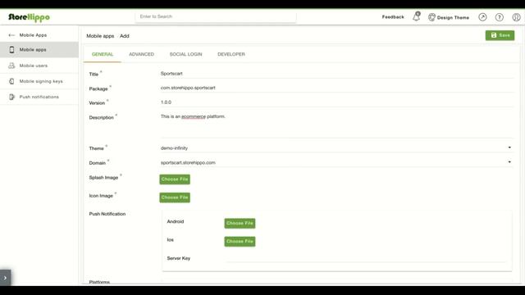This screenshot has width=525, height=295.
Task: Switch to the Developer tab
Action: 231,54
